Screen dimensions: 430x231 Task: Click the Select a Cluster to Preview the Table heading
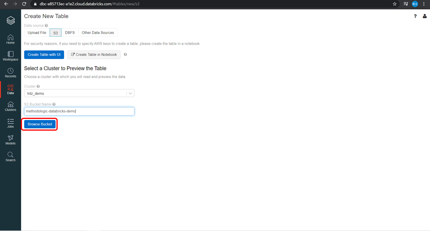[65, 68]
